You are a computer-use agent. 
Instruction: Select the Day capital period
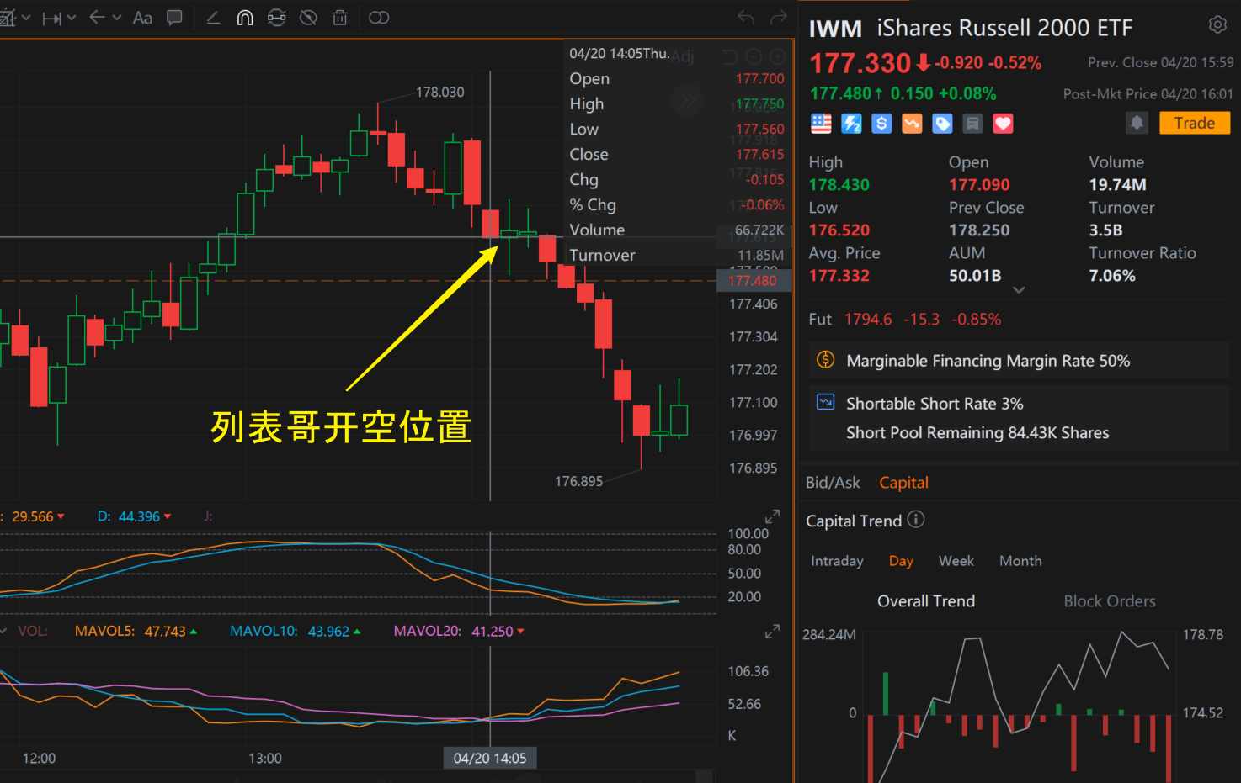tap(901, 561)
